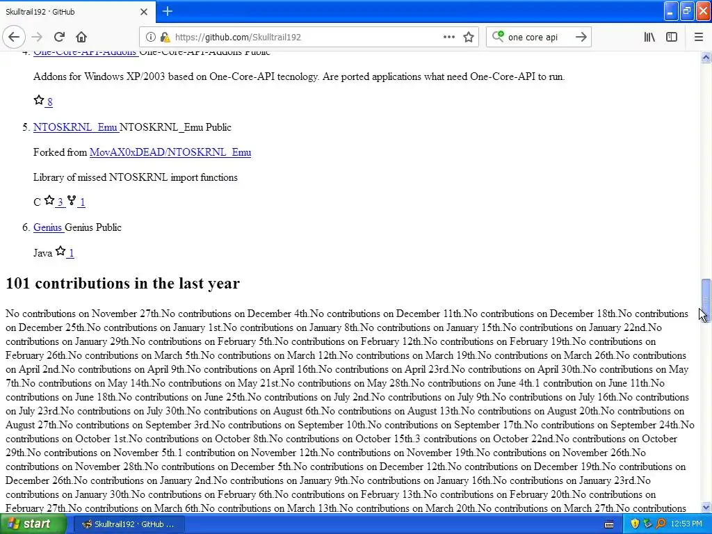This screenshot has height=534, width=712.
Task: Open the browser home page
Action: tap(81, 38)
